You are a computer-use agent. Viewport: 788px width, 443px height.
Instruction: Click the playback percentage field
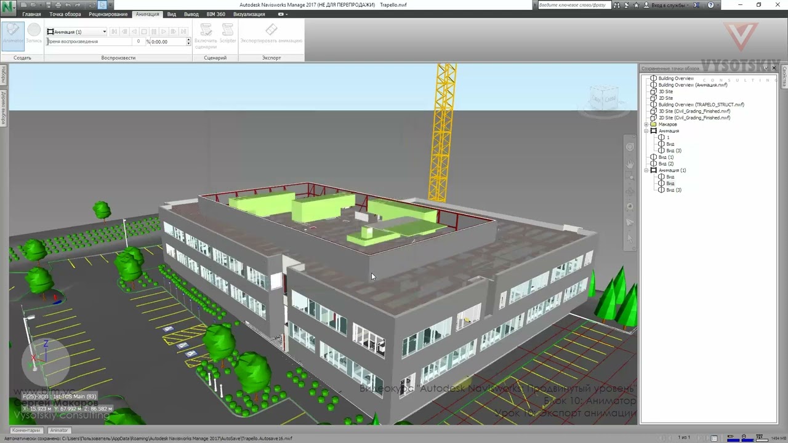coord(139,41)
